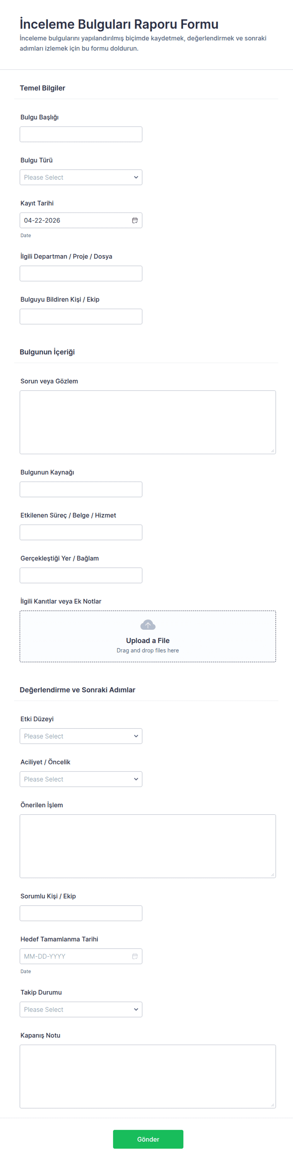Select the Gerçekleştiği Yer / Bağlam field

[81, 575]
